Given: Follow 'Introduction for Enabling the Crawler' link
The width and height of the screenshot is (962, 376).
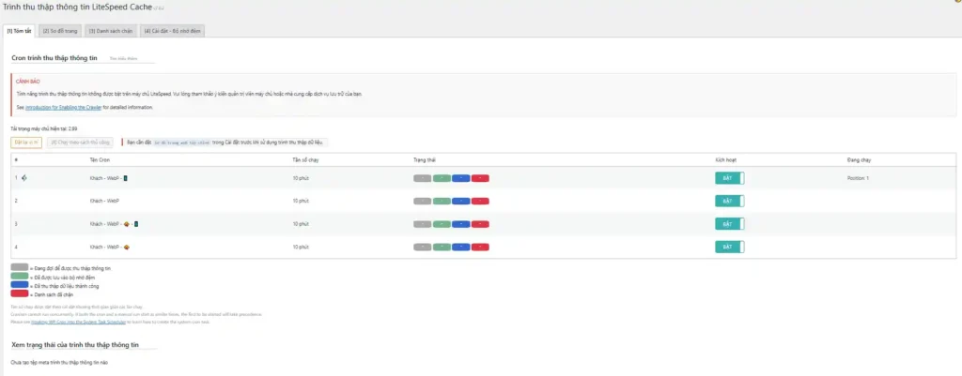Looking at the screenshot, I should point(63,107).
